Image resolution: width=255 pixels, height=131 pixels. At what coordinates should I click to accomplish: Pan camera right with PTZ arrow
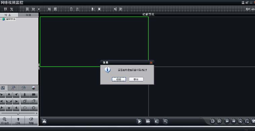pos(16,102)
